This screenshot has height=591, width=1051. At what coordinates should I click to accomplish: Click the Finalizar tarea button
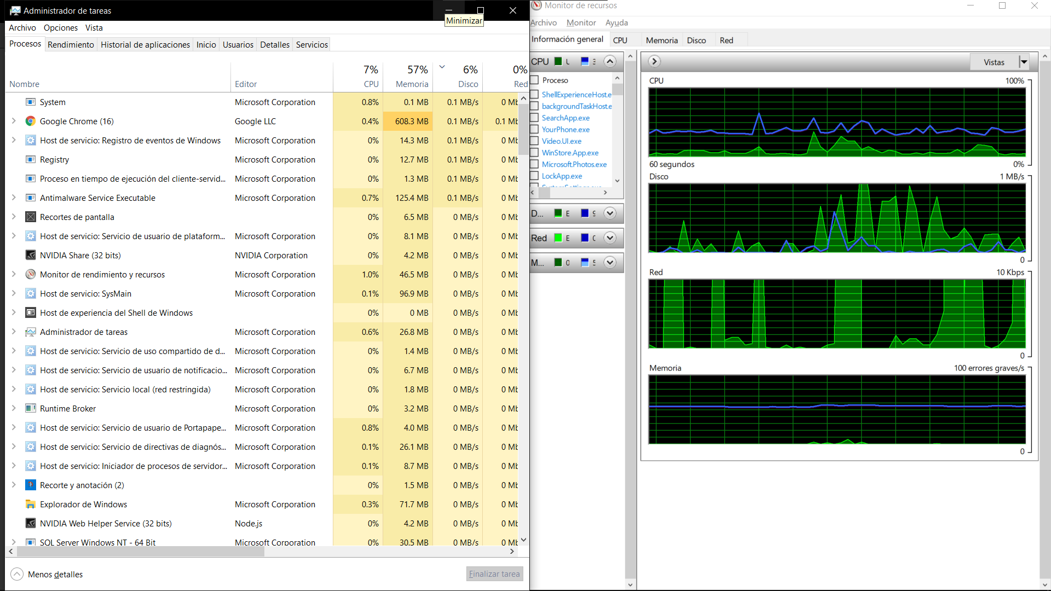(x=494, y=574)
